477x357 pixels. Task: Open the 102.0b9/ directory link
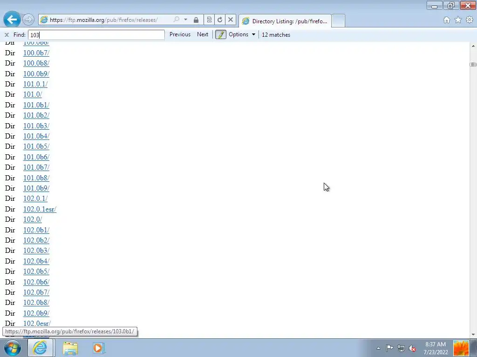pyautogui.click(x=36, y=313)
